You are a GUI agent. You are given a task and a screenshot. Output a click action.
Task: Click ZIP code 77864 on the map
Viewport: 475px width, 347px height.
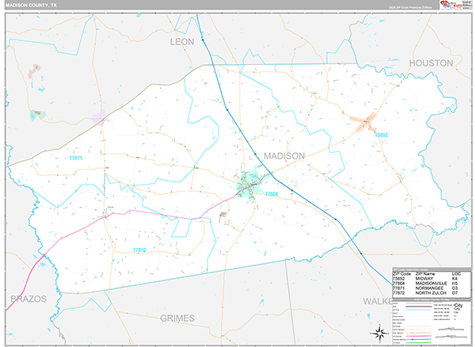(272, 194)
